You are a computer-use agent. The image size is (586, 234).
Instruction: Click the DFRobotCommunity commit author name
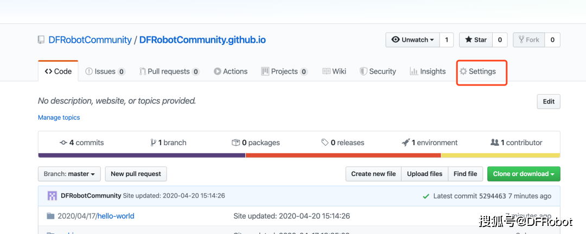(91, 196)
